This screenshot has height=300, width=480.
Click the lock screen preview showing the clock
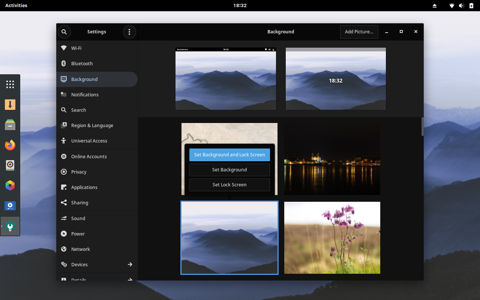[336, 79]
